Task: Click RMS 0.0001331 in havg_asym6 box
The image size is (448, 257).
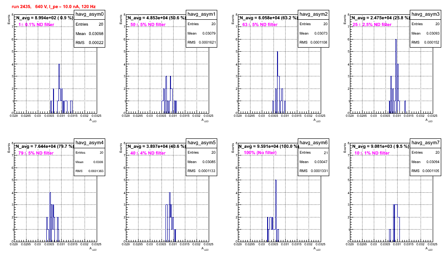Action: [x=314, y=171]
